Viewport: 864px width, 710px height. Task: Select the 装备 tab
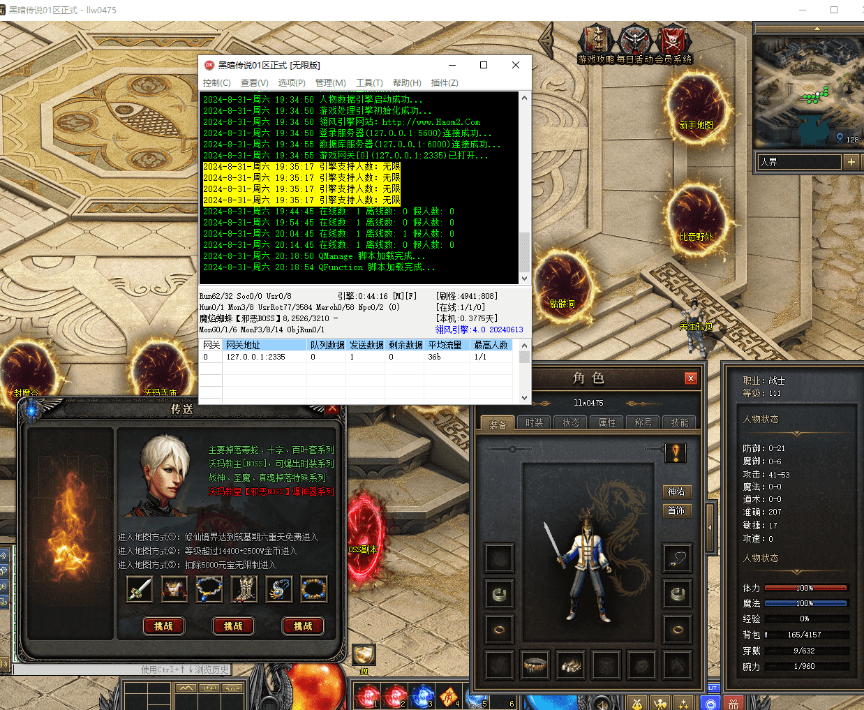point(498,424)
